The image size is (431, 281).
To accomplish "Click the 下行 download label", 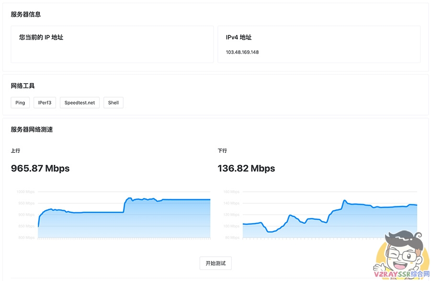I will coord(222,151).
